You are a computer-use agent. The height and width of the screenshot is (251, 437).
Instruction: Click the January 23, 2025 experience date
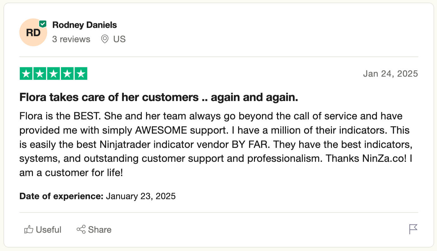pyautogui.click(x=141, y=196)
